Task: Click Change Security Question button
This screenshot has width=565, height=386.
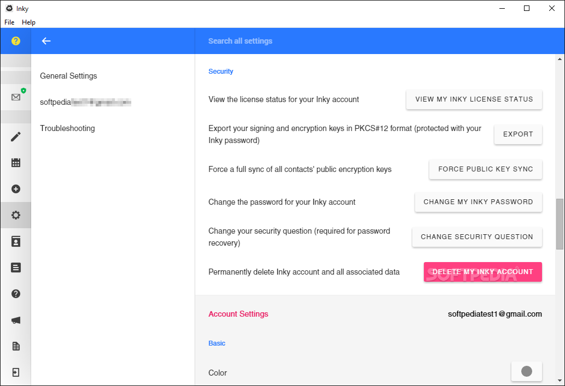Action: coord(477,237)
